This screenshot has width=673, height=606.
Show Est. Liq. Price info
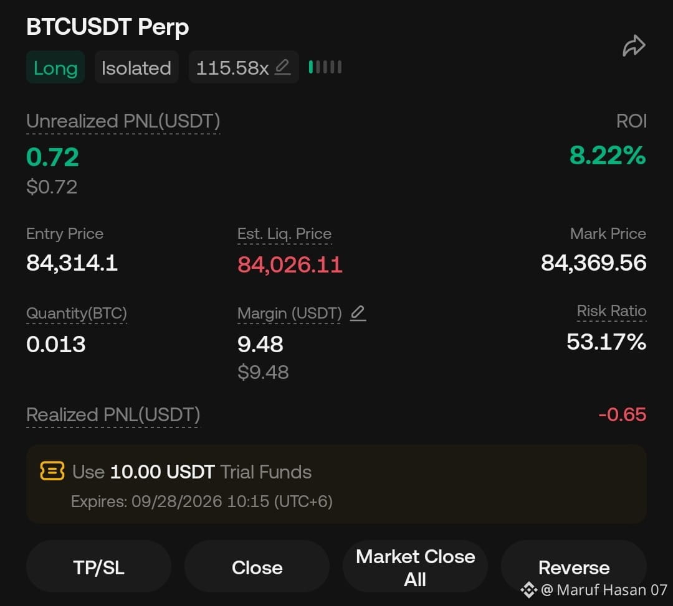pyautogui.click(x=284, y=234)
